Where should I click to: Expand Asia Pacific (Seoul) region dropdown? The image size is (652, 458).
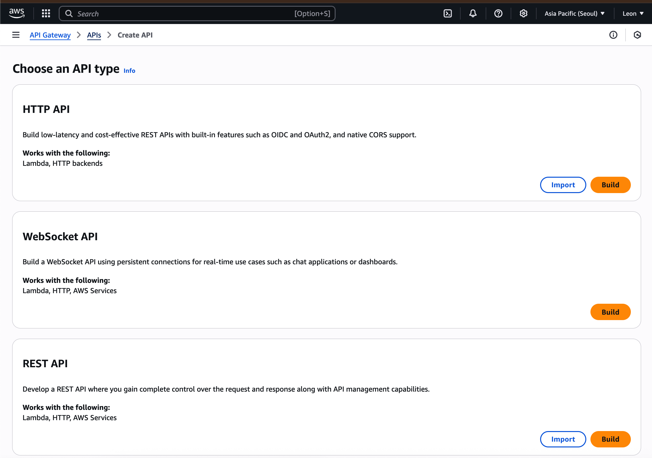tap(574, 13)
